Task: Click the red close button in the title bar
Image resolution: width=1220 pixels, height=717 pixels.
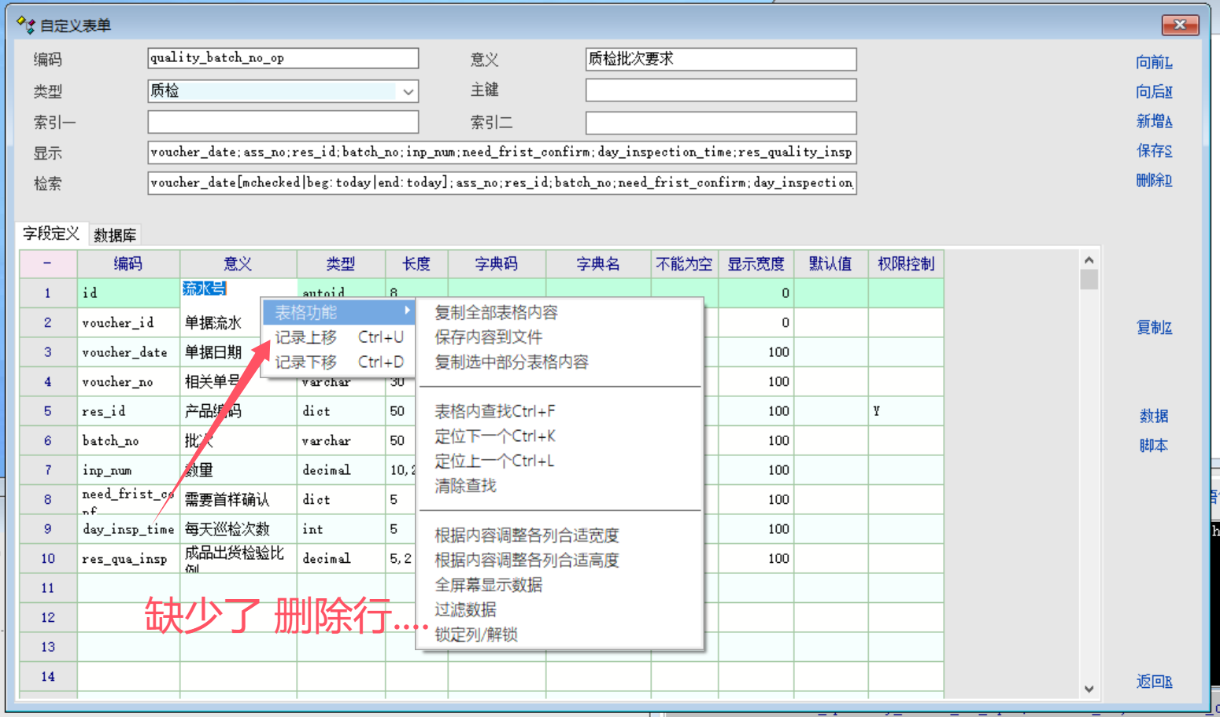Action: (x=1180, y=25)
